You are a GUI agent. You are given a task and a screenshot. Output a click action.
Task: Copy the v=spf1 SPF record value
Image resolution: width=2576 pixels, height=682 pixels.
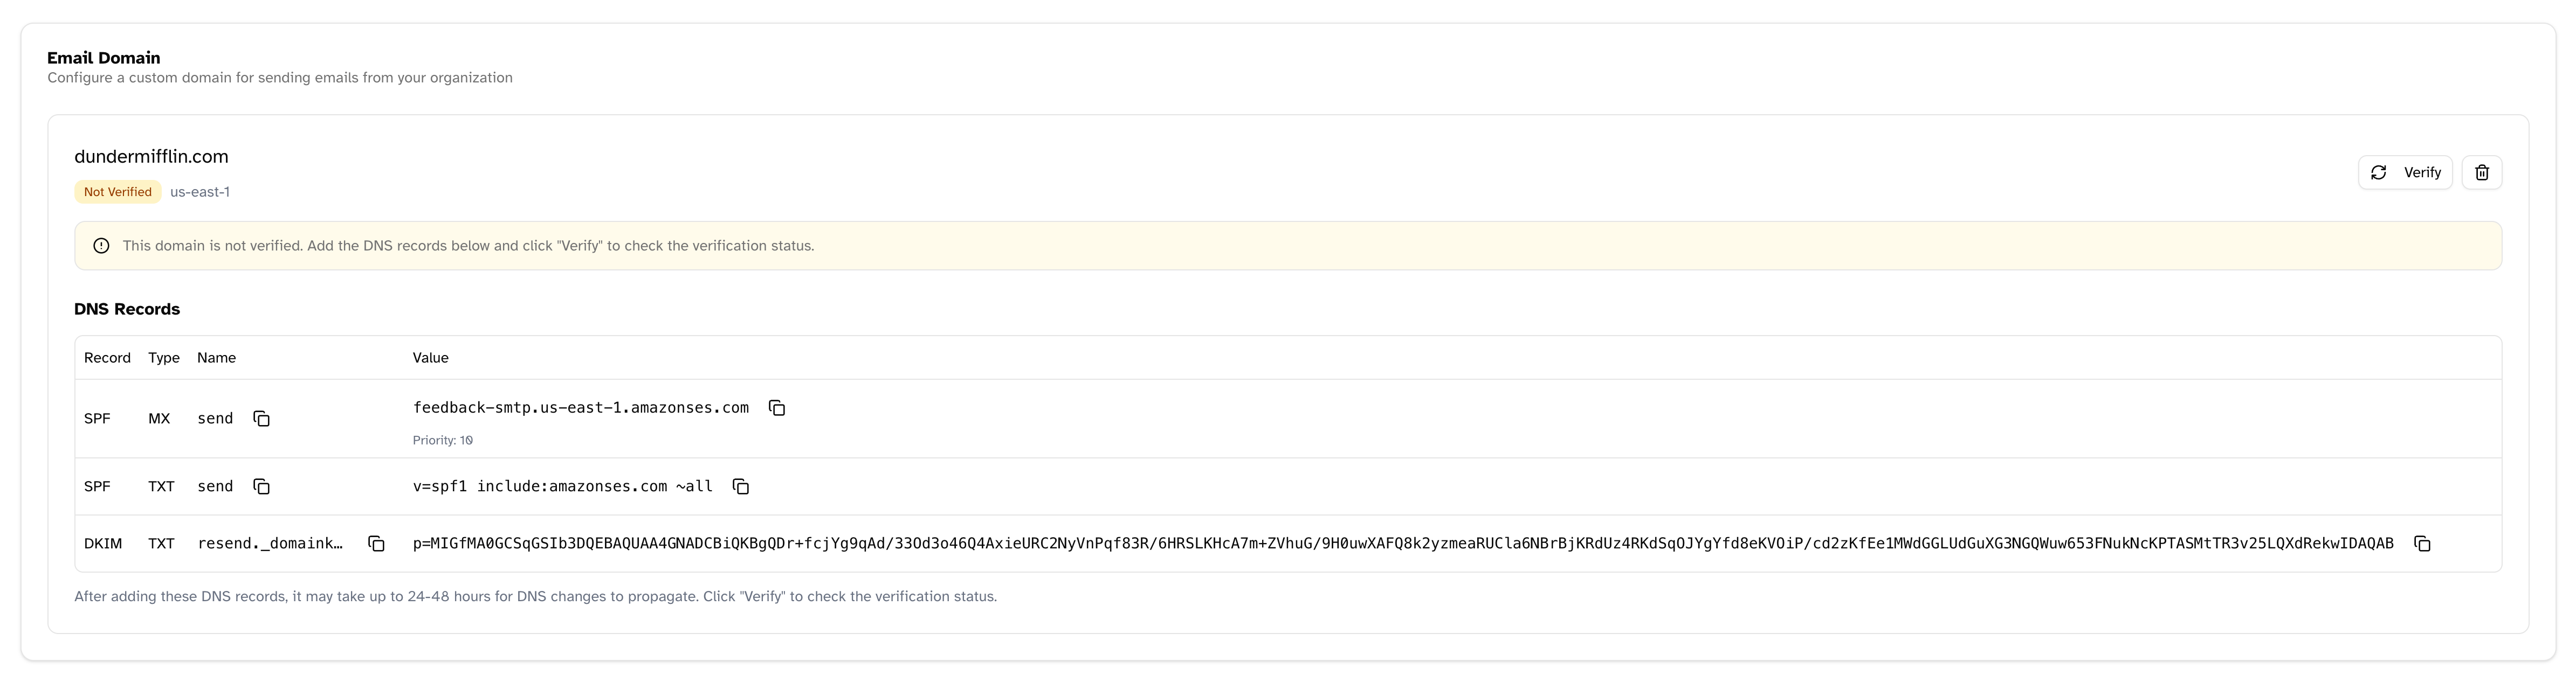[x=741, y=488]
